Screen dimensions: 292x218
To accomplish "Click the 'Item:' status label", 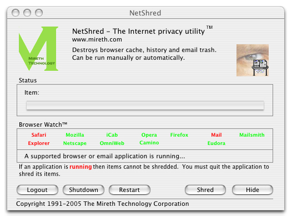I will 32,92.
